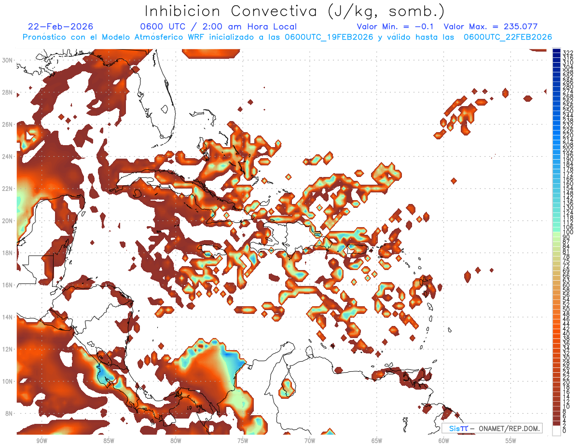579x447 pixels.
Task: Click the 12N latitude label
Action: (x=8, y=349)
